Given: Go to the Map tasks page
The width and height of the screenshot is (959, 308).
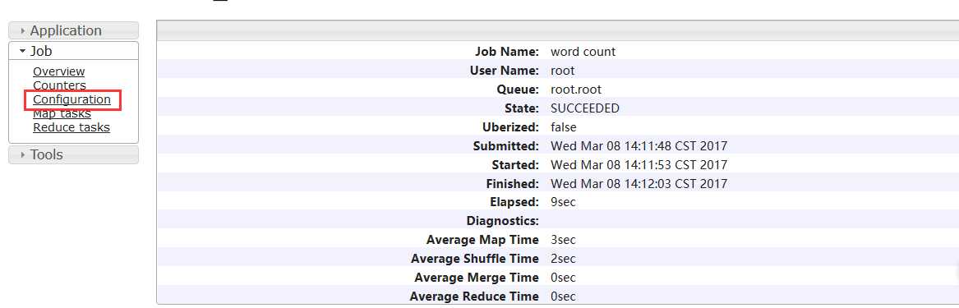Looking at the screenshot, I should click(62, 113).
